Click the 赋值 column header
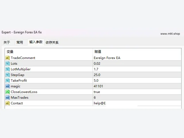Screen dimensions: 184x138 (x=137, y=52)
